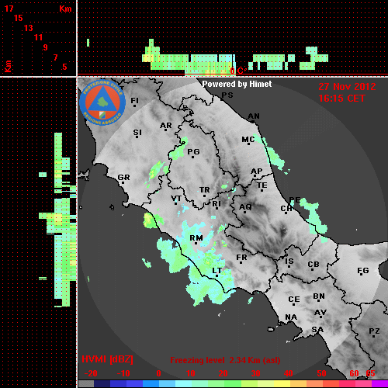388x388 pixels.
Task: Click the PE city label
Action: 295,199
